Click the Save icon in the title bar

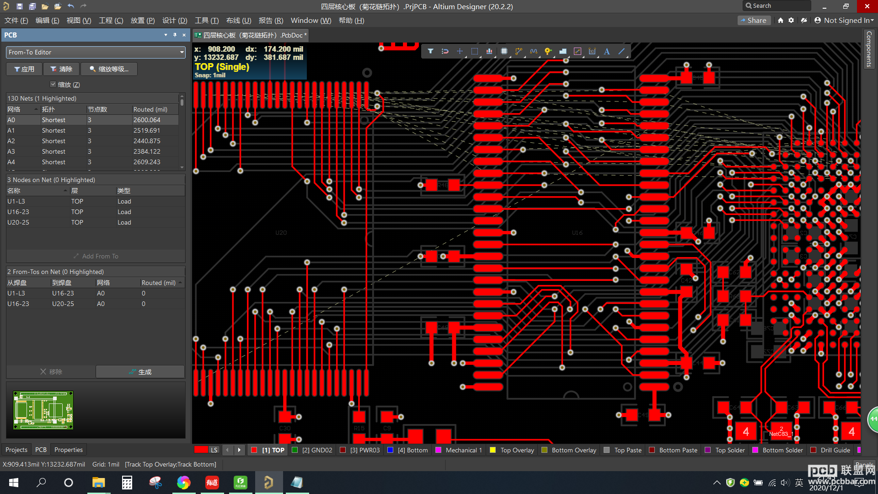click(x=19, y=6)
